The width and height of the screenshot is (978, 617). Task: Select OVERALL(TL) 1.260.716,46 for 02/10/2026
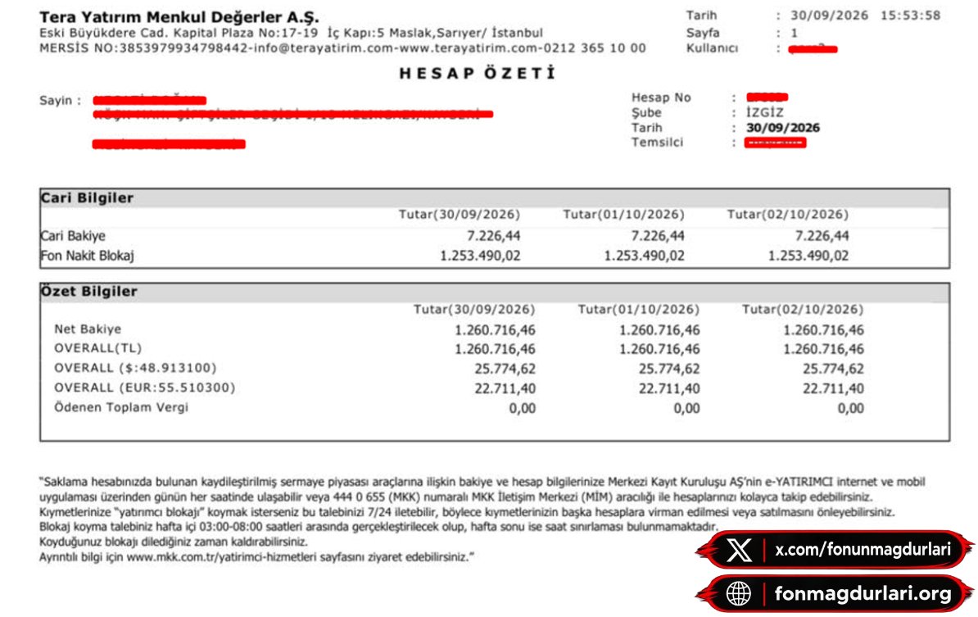click(x=823, y=349)
